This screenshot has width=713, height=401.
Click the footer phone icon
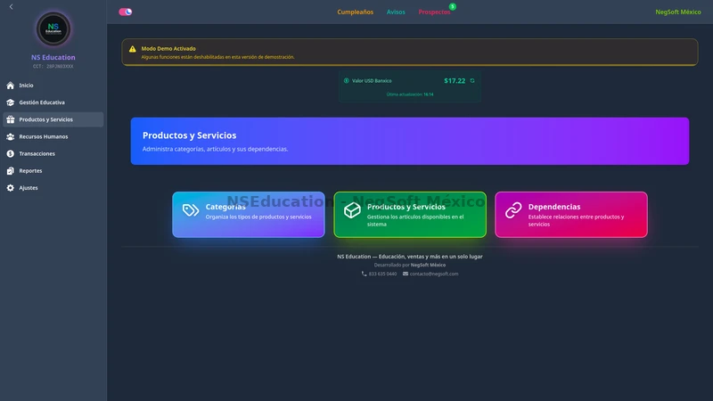364,274
